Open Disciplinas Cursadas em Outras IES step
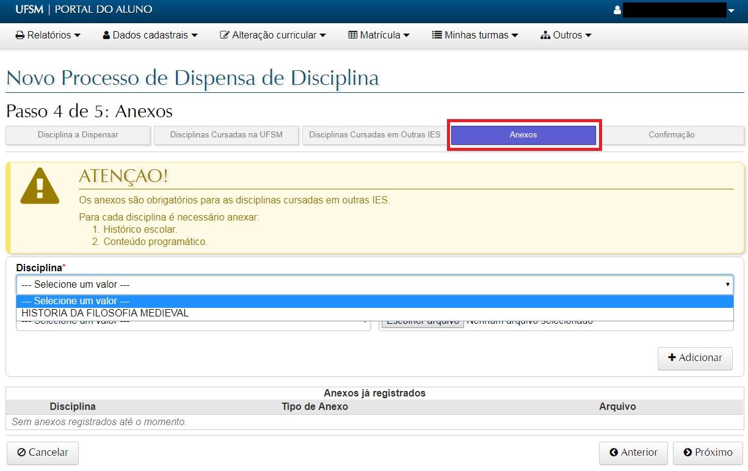Image resolution: width=748 pixels, height=471 pixels. click(374, 135)
